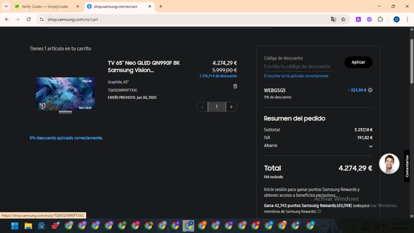Viewport: 414px width, 233px height.
Task: Click the quantity field showing 1
Action: pyautogui.click(x=217, y=107)
